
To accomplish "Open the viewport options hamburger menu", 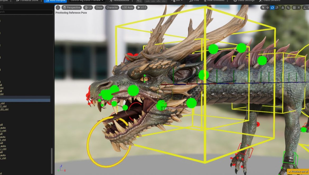I will coord(58,8).
